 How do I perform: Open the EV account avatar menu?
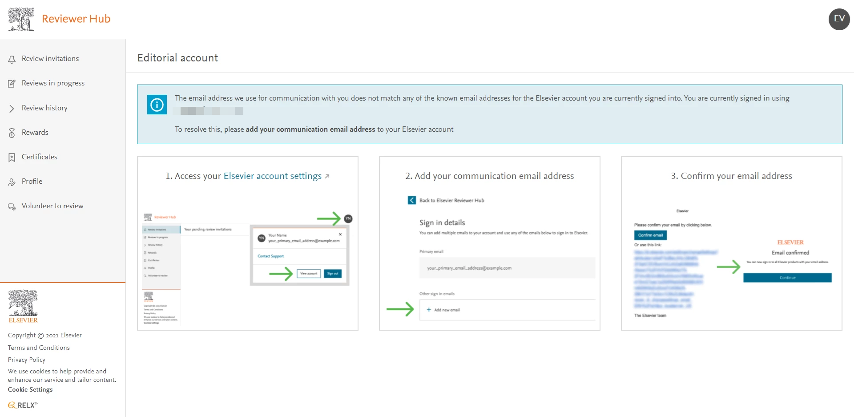click(x=839, y=19)
